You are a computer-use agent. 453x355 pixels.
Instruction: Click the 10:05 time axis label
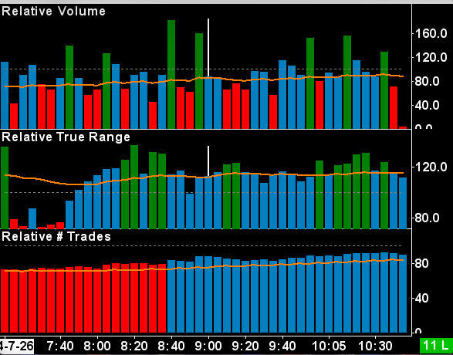tap(329, 346)
